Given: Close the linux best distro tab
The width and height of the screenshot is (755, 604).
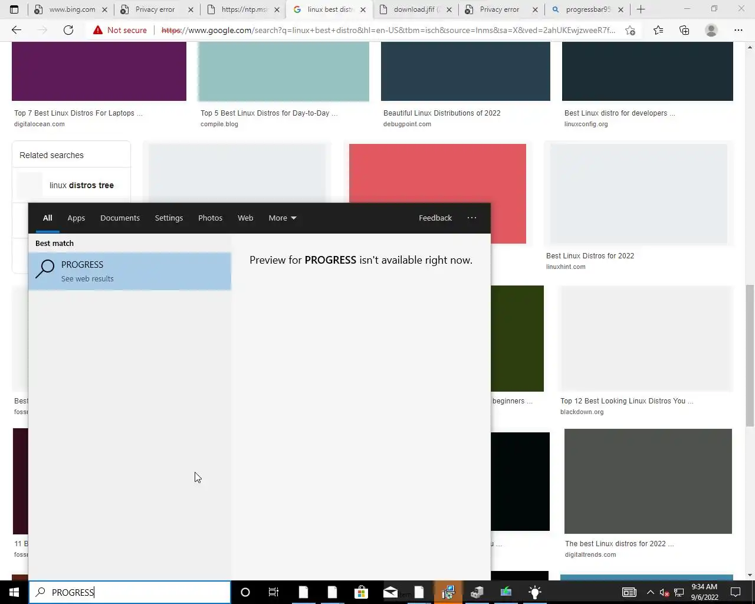Looking at the screenshot, I should (x=363, y=9).
